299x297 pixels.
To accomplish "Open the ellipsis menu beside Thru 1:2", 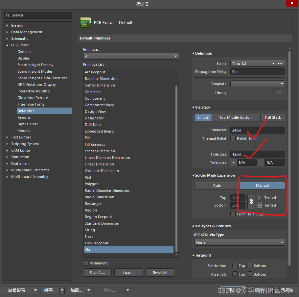I will pos(280,63).
